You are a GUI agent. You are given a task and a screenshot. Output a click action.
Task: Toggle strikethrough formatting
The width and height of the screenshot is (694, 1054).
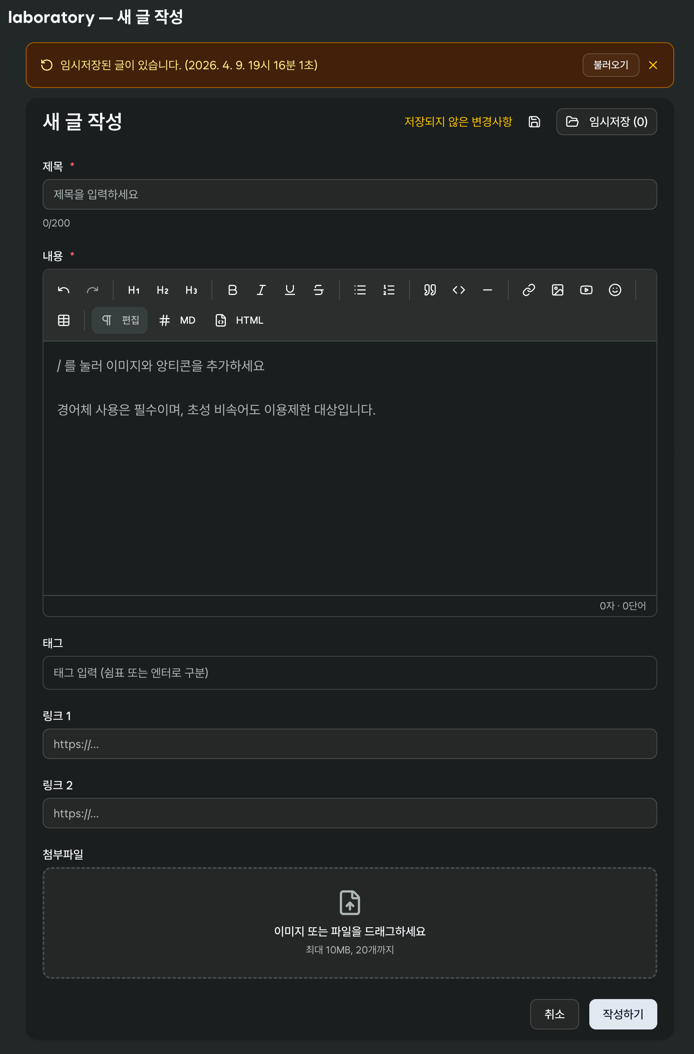point(319,290)
